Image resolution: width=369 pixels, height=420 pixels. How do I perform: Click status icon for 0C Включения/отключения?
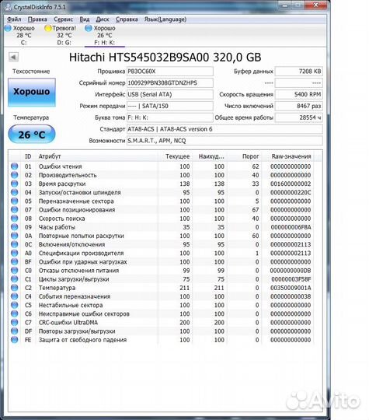click(x=15, y=244)
